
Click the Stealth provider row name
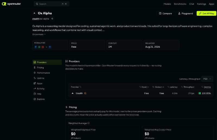(79, 93)
